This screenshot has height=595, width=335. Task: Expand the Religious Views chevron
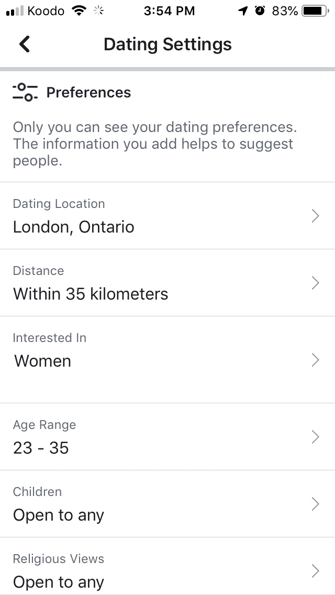point(315,571)
